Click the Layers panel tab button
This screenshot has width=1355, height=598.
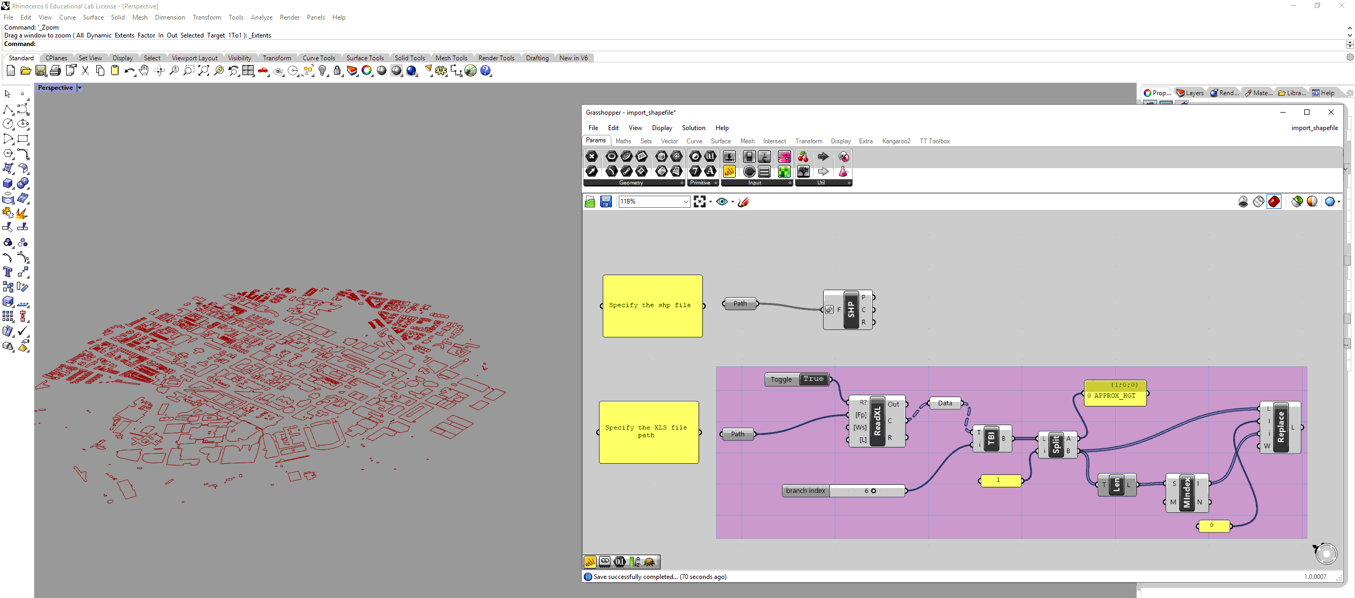[1190, 93]
